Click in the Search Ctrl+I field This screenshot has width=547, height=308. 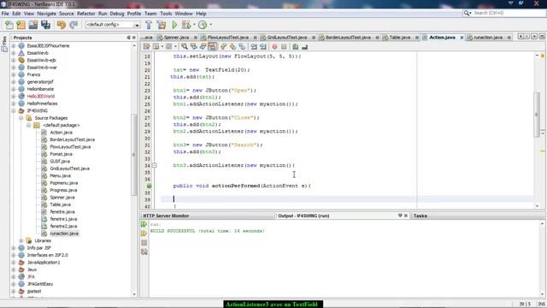509,13
